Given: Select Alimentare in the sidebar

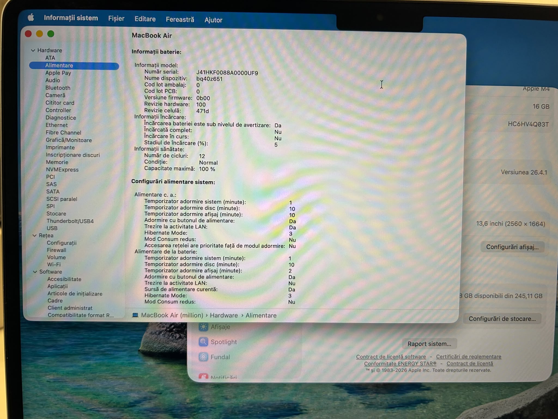Looking at the screenshot, I should pos(74,65).
